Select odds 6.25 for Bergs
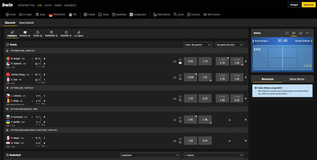The image size is (317, 160). 205,98
